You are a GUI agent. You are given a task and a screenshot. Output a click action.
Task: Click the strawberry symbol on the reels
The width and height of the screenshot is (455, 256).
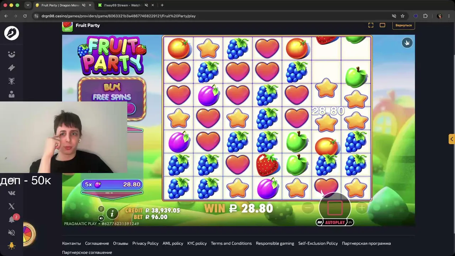(267, 165)
